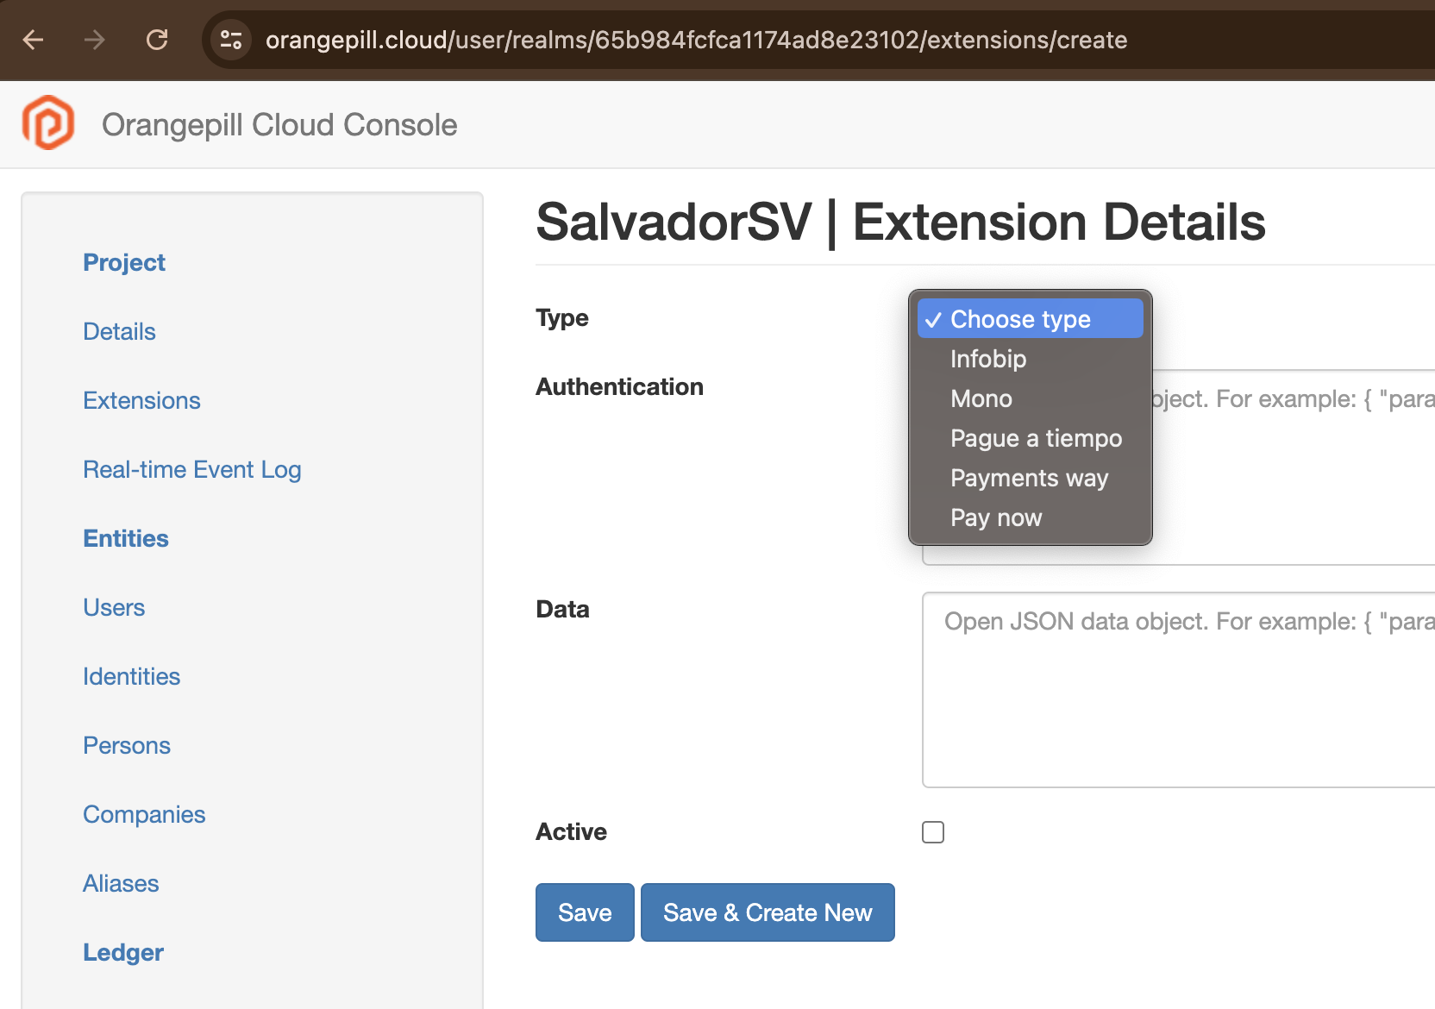Pick Pague a tiempo option
This screenshot has width=1435, height=1009.
point(1036,438)
